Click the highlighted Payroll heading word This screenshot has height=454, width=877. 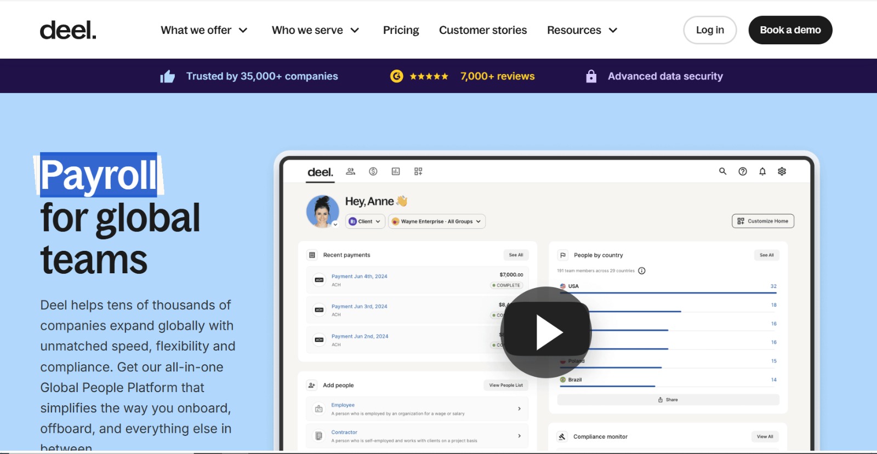[99, 175]
